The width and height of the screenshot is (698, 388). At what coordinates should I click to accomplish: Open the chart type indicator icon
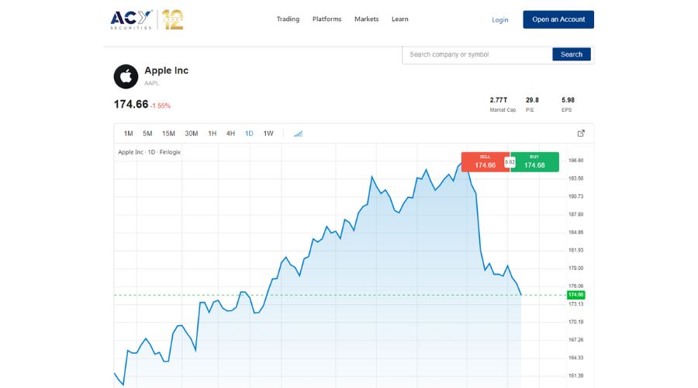click(x=298, y=133)
